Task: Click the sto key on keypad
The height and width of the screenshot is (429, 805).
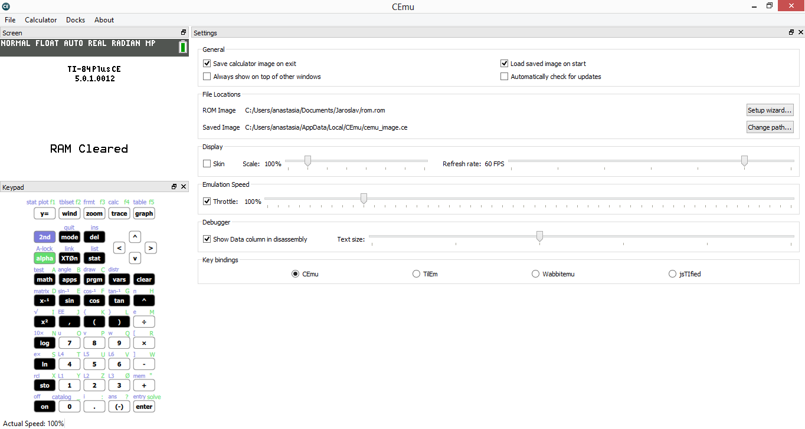Action: tap(45, 385)
